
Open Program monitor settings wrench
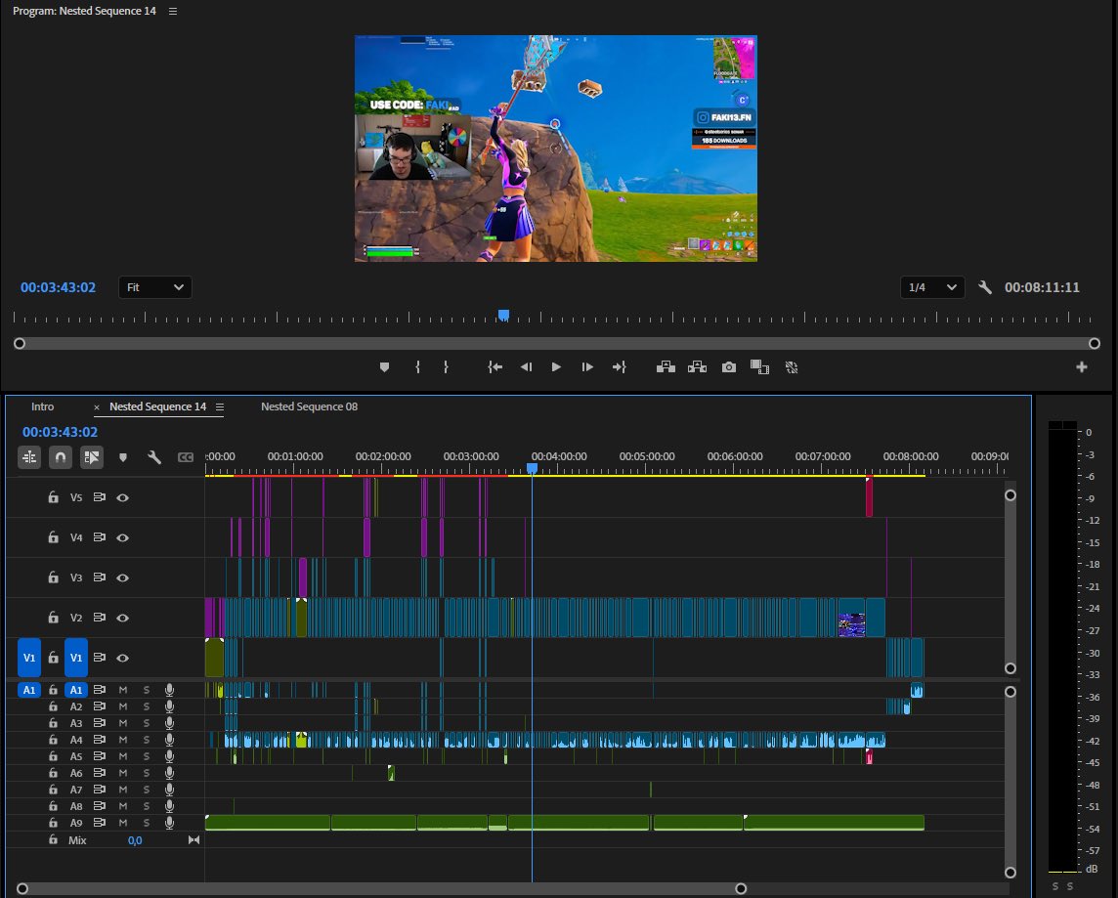coord(985,287)
